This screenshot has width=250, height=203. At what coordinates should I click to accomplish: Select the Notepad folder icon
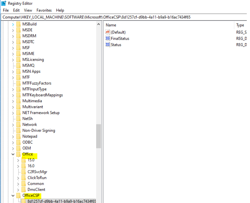19,136
